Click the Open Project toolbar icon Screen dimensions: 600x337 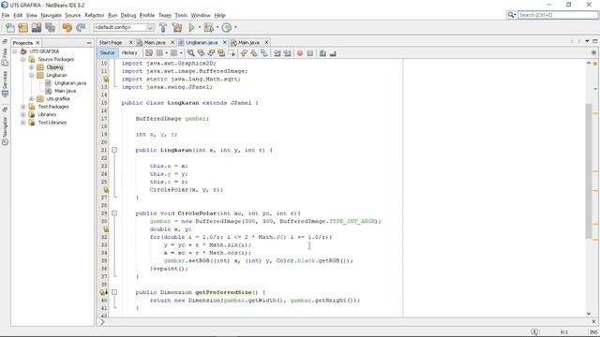37,27
